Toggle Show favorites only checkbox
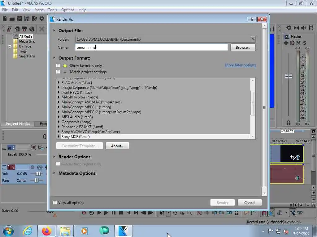Viewport: 317px width, 237px height. 58,65
